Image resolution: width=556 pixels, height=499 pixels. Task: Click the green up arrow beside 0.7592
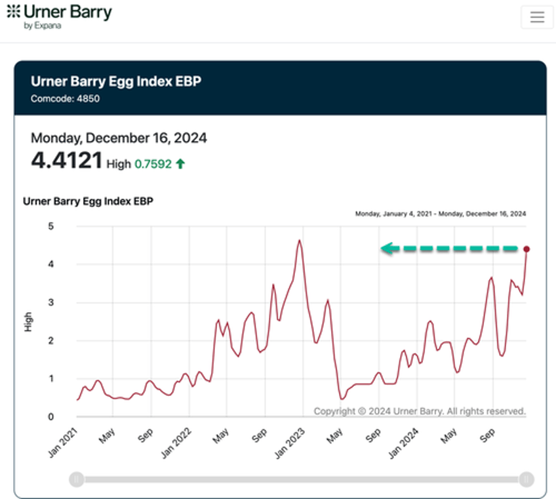(x=180, y=163)
